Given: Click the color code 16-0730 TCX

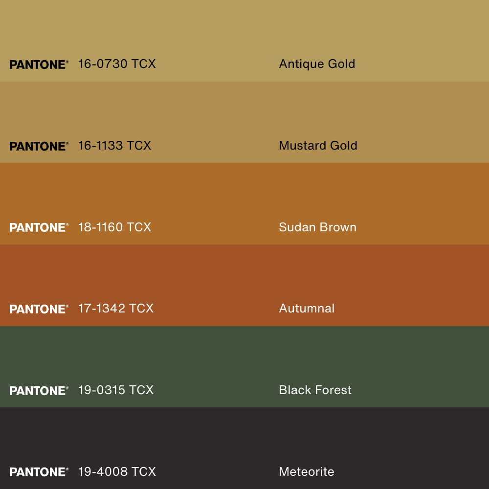Looking at the screenshot, I should coord(117,64).
